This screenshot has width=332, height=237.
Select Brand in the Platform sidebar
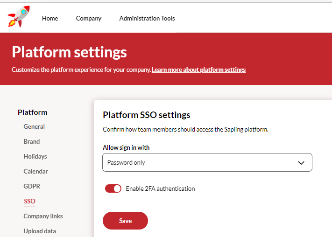click(x=32, y=141)
